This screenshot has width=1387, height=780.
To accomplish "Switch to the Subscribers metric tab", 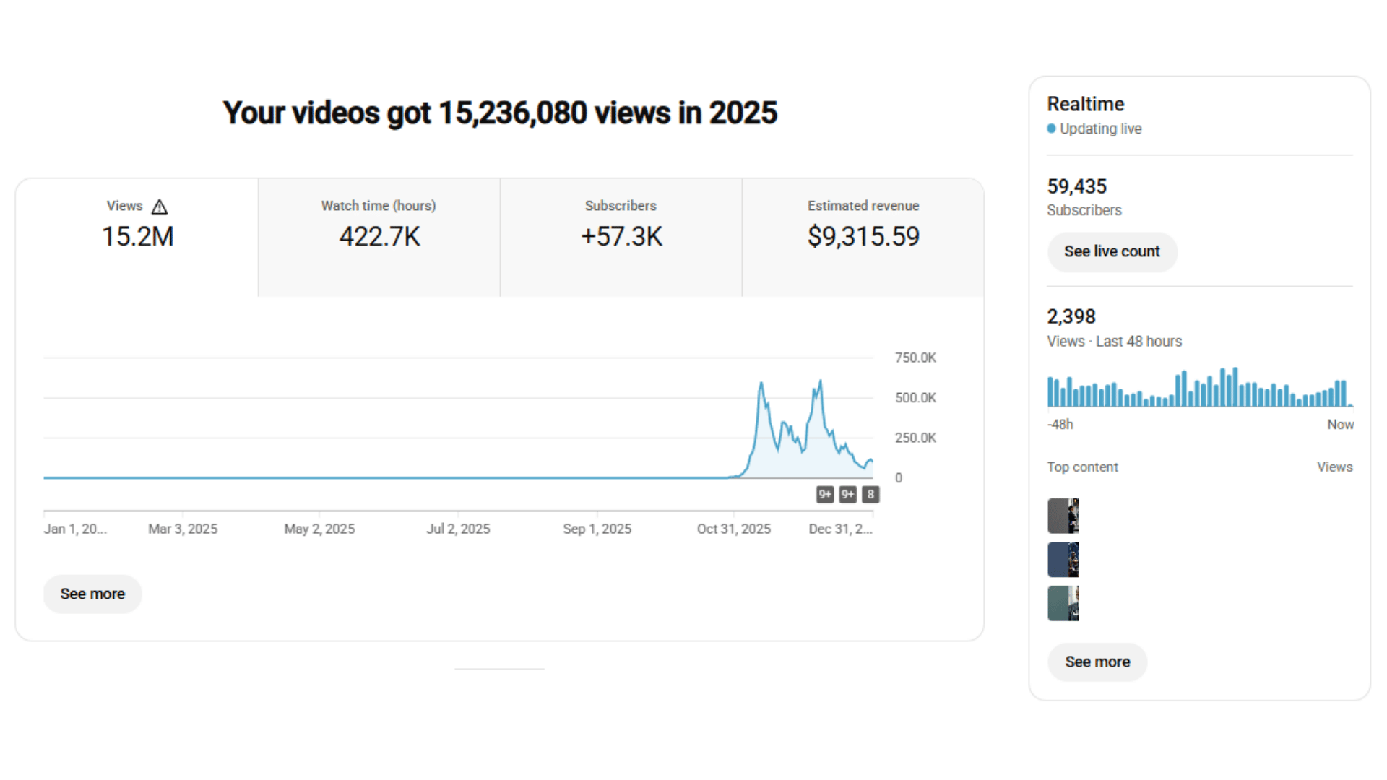I will [621, 237].
